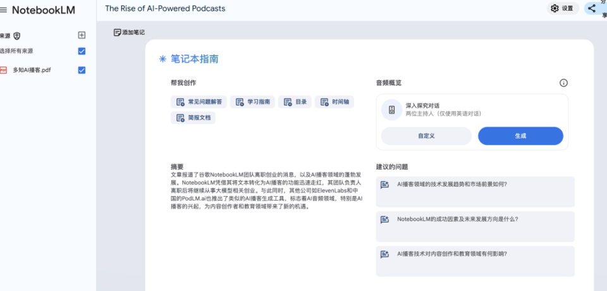Click the share icon at top right
Image resolution: width=607 pixels, height=291 pixels.
coord(592,8)
